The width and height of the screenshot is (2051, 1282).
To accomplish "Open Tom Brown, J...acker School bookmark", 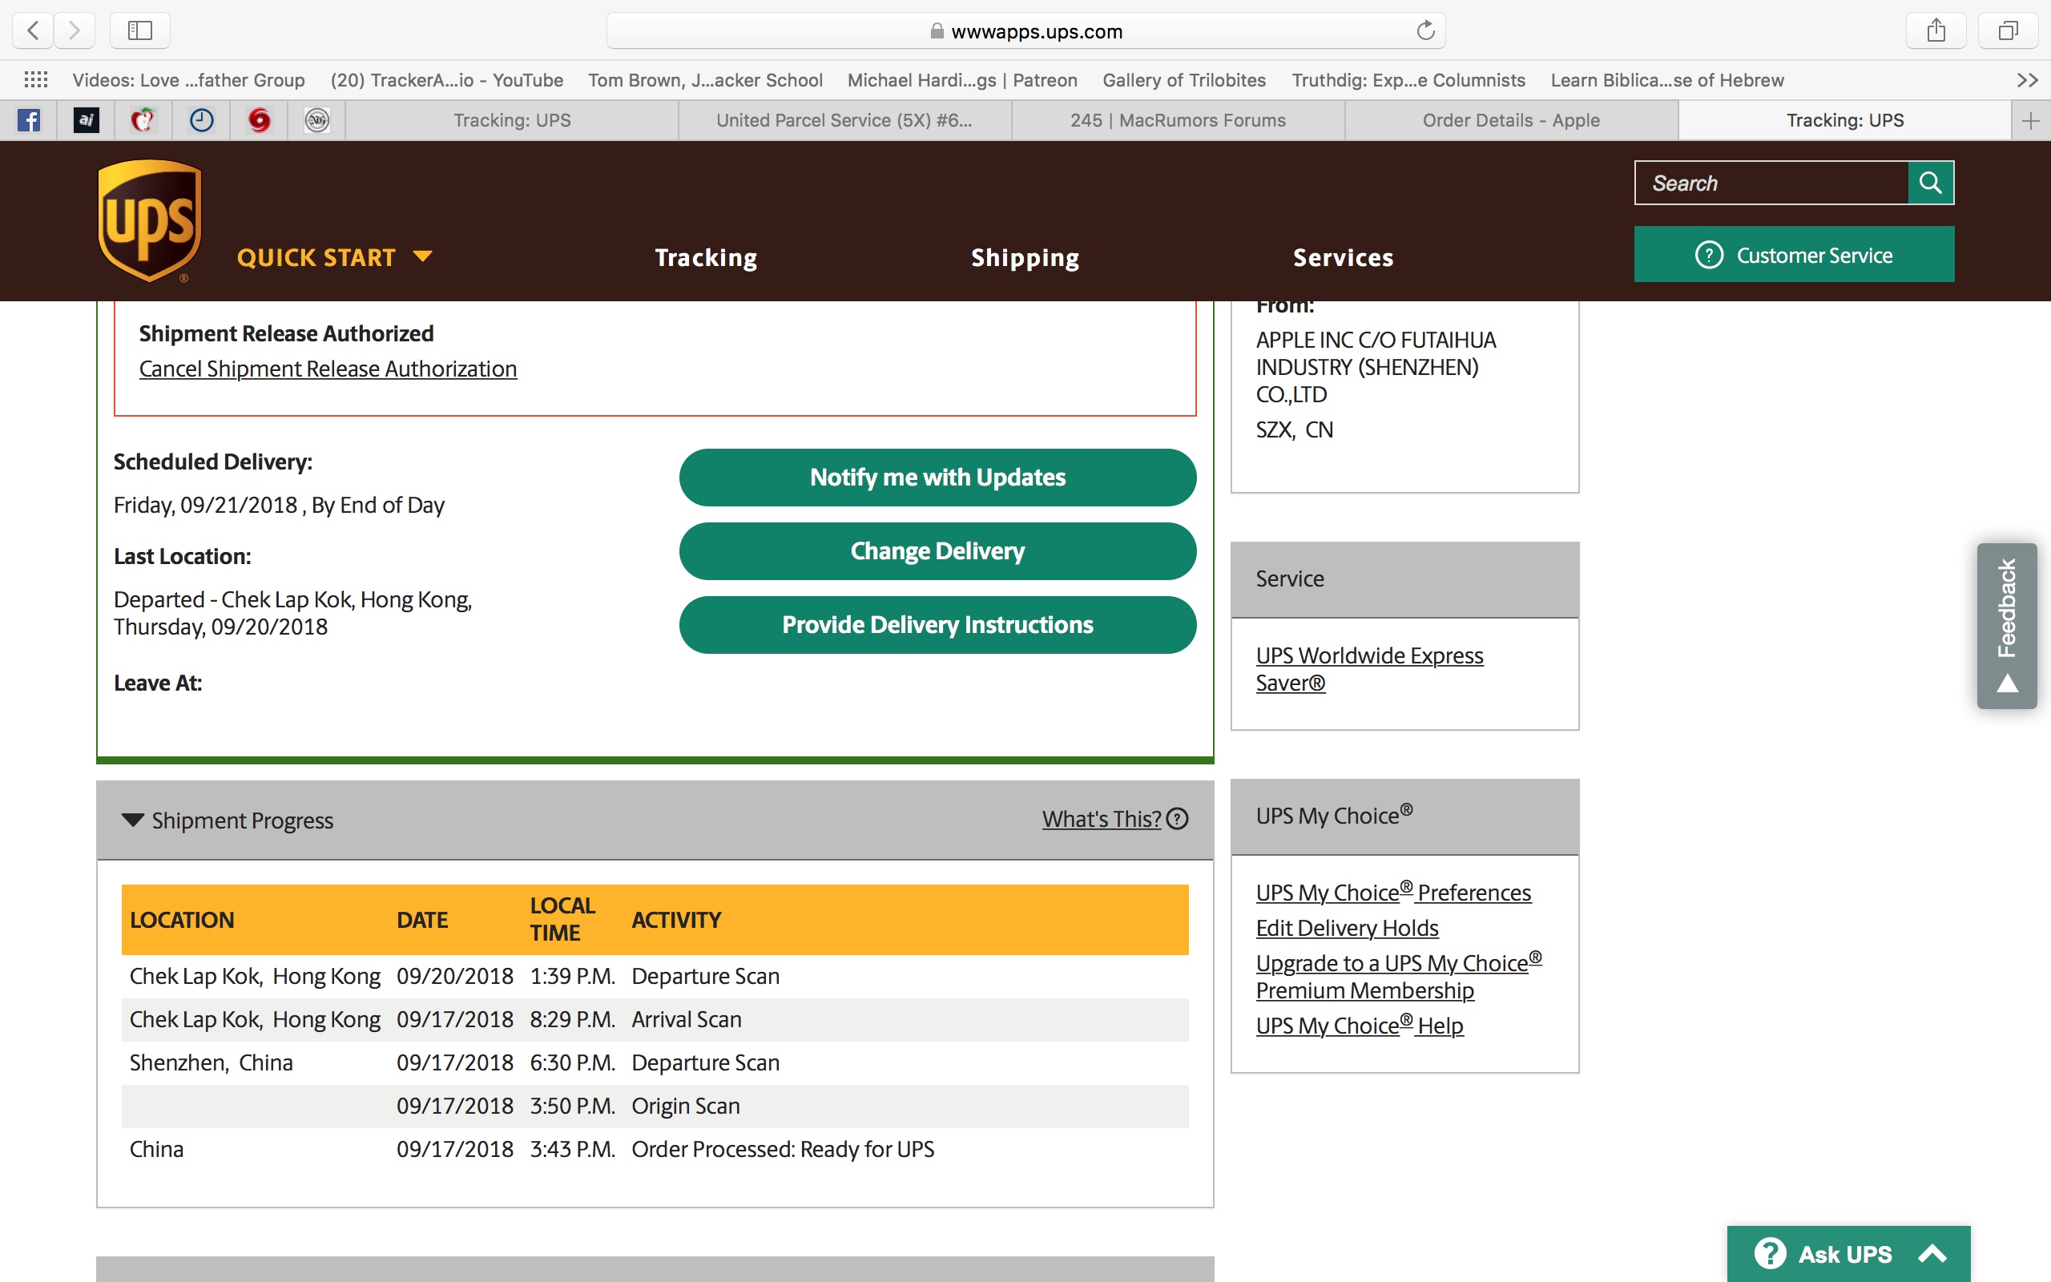I will 705,79.
